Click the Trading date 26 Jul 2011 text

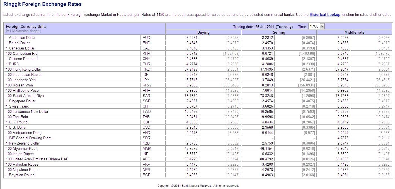263,27
